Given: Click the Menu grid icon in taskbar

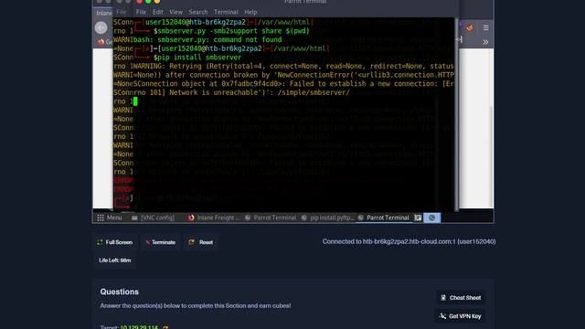Looking at the screenshot, I should [101, 218].
